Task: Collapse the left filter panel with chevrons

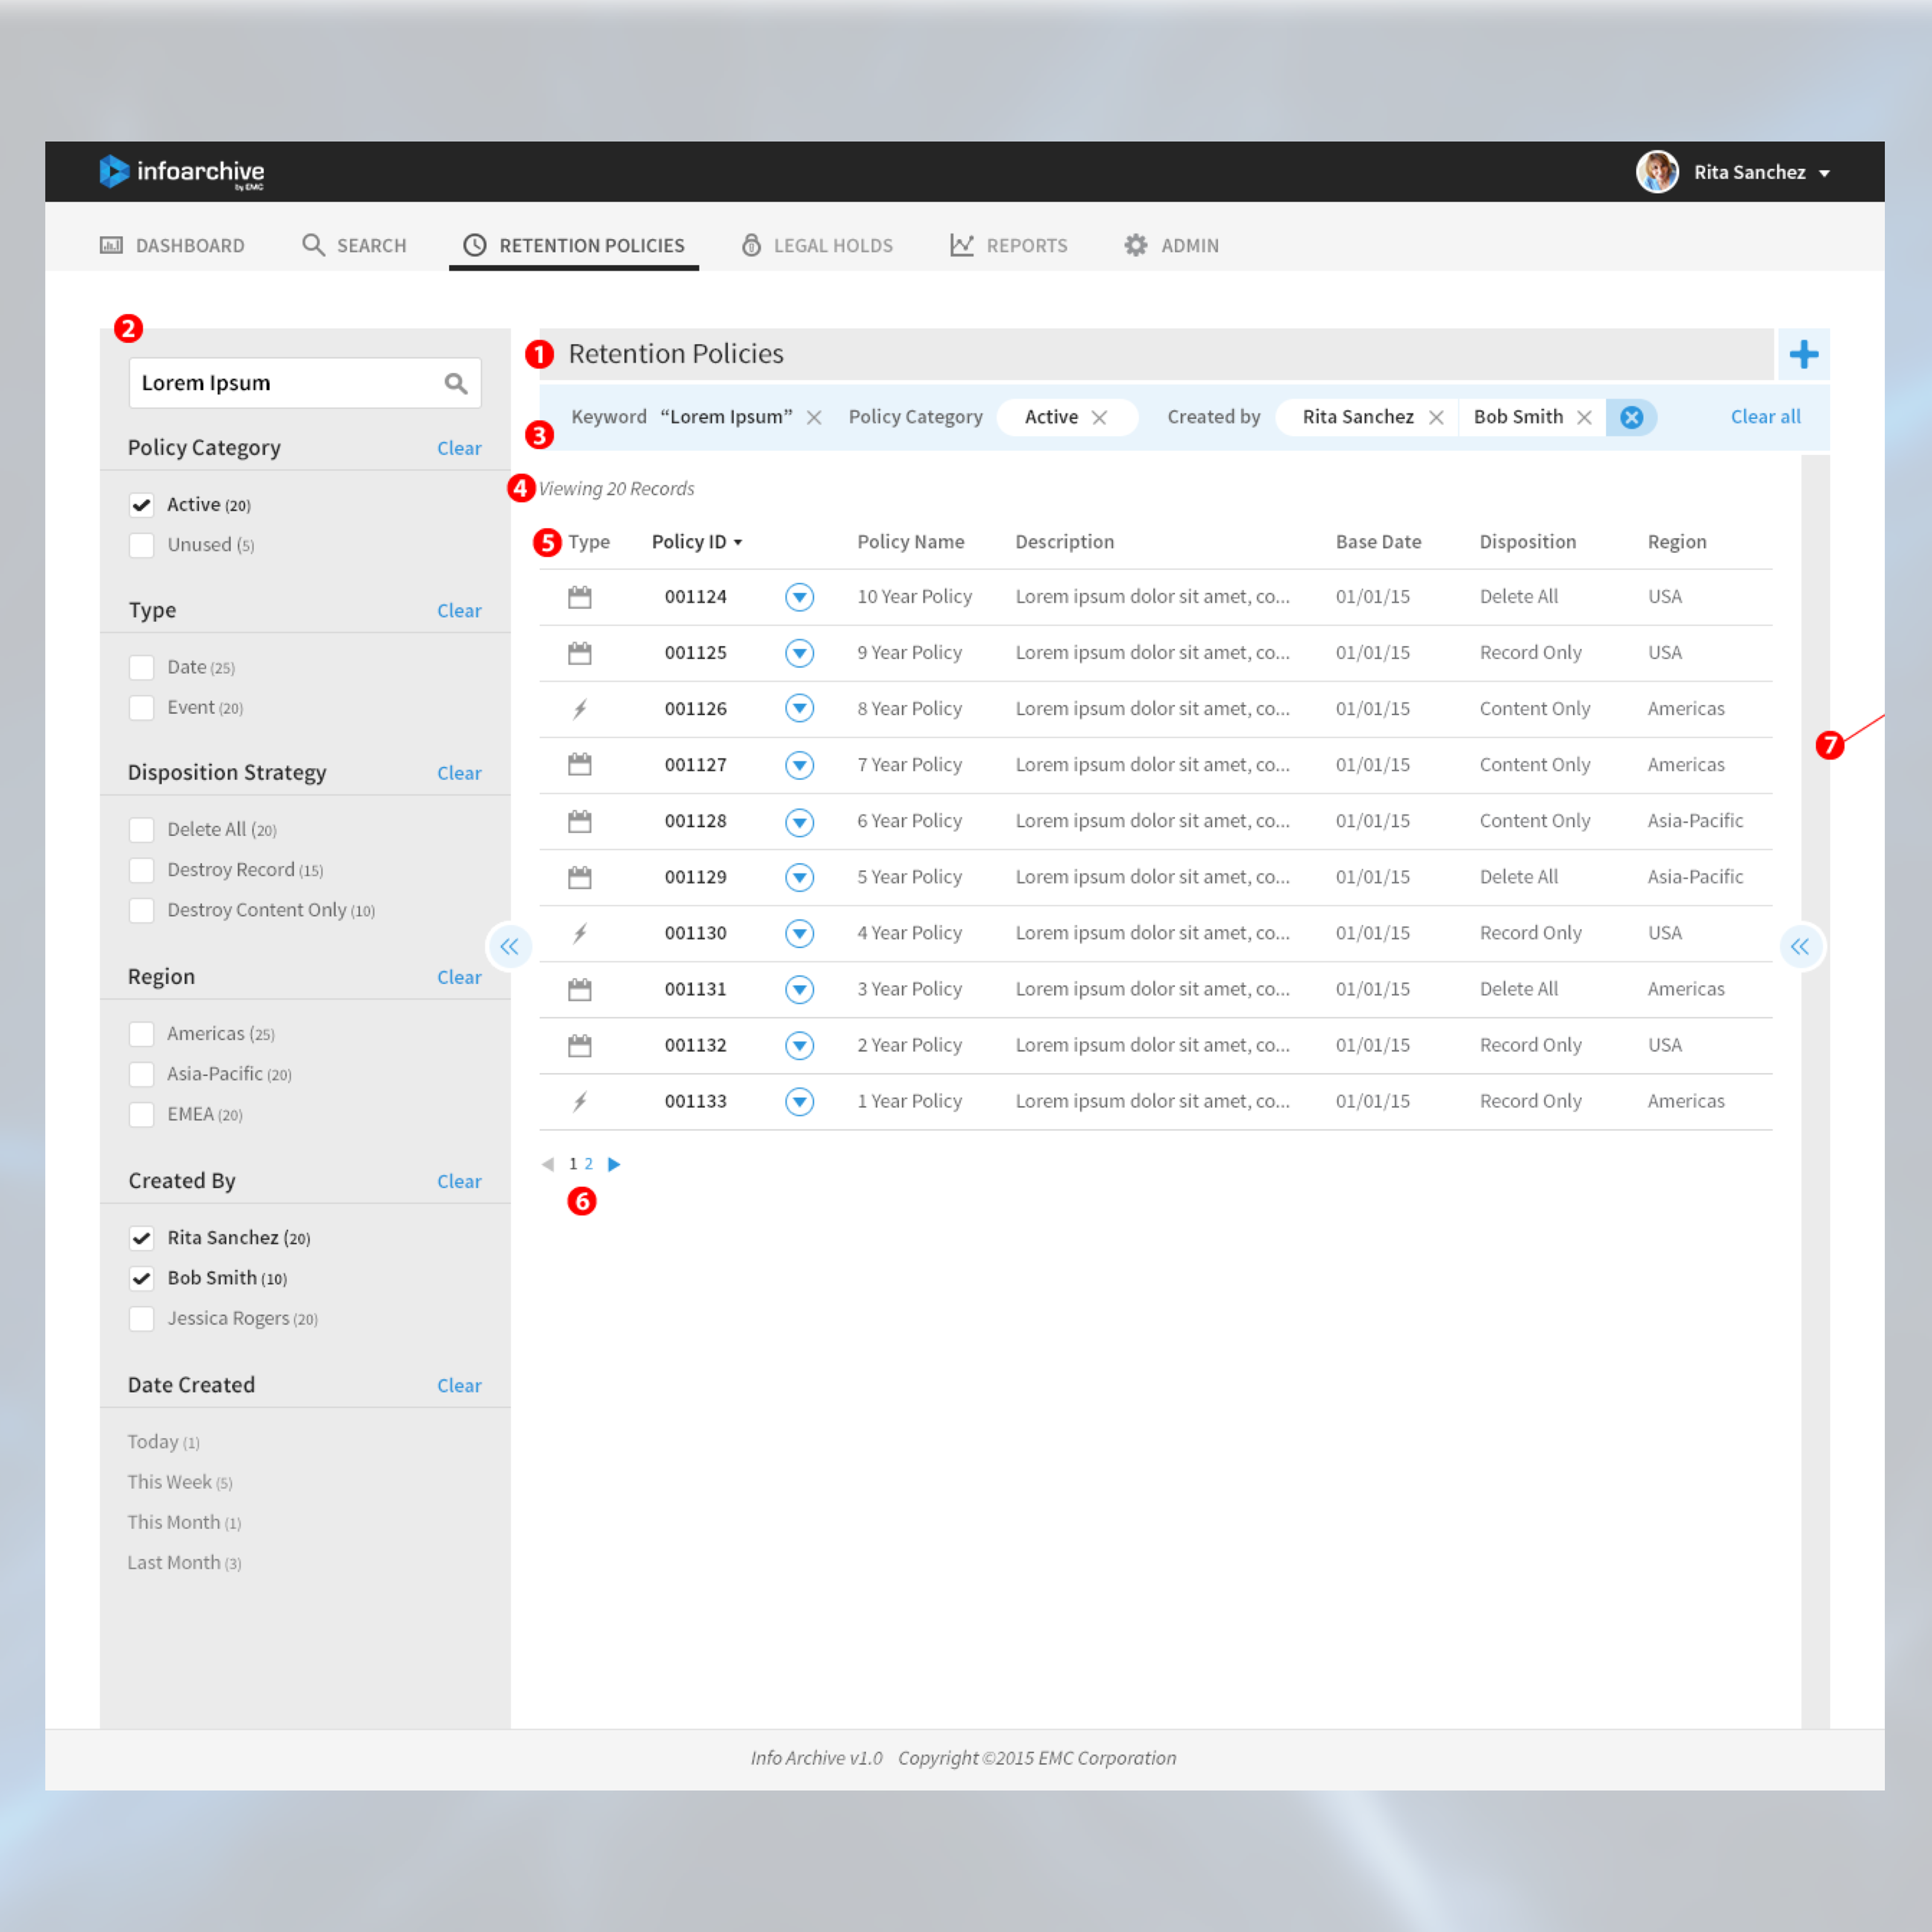Action: (x=509, y=946)
